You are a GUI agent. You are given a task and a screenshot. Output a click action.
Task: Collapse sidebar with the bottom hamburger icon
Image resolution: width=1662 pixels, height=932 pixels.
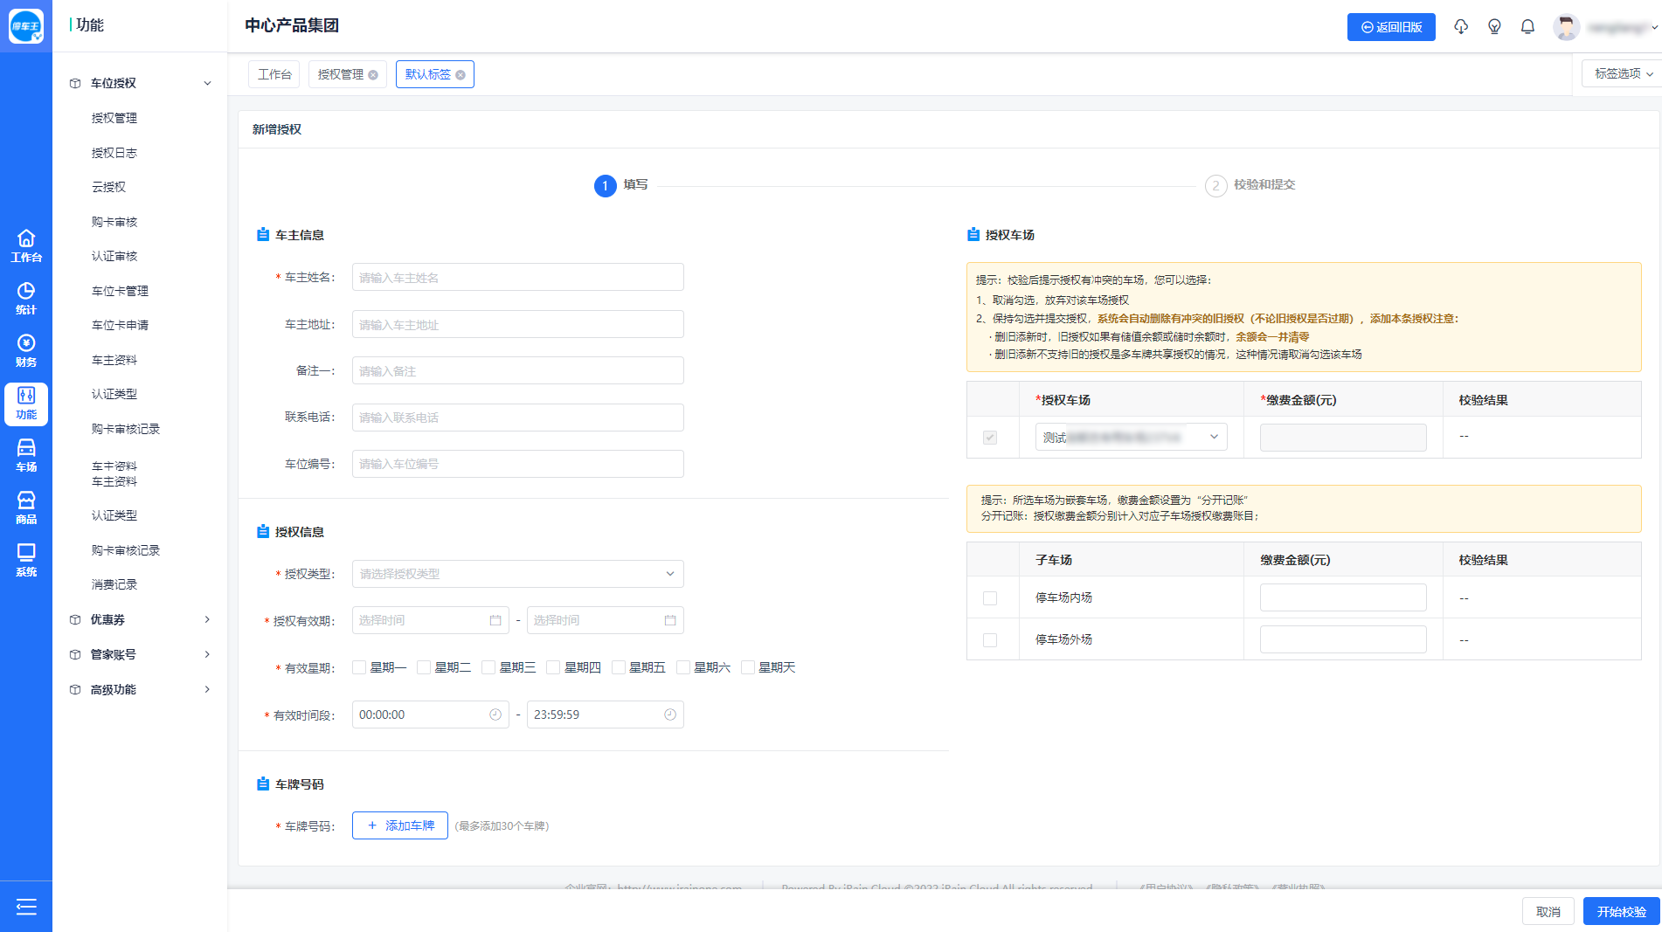click(26, 907)
